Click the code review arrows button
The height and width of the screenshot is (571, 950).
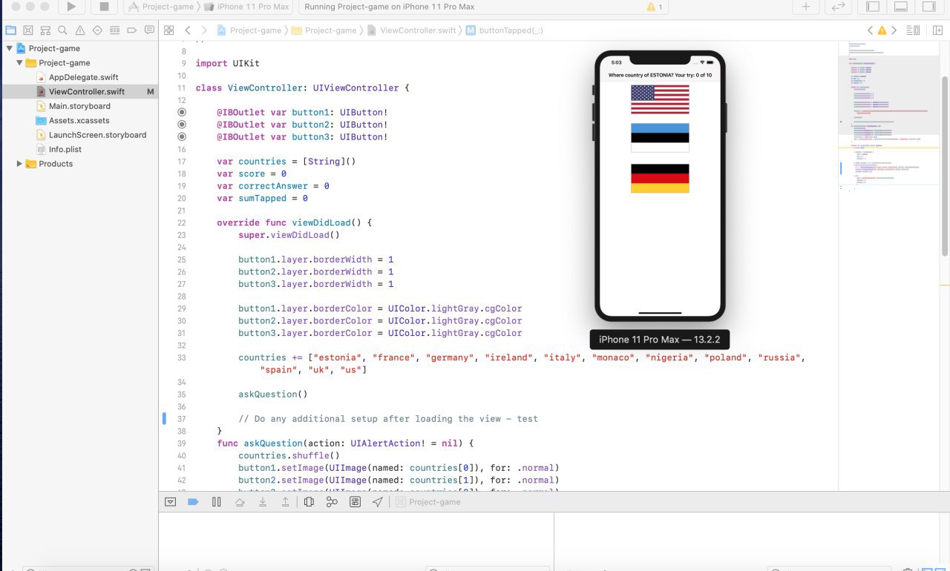(839, 7)
